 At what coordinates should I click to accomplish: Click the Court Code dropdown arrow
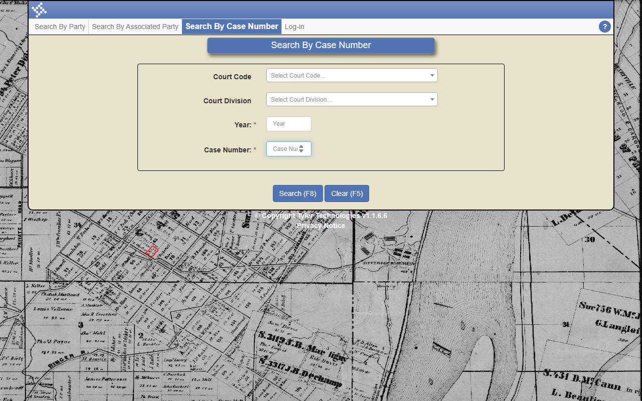coord(432,76)
